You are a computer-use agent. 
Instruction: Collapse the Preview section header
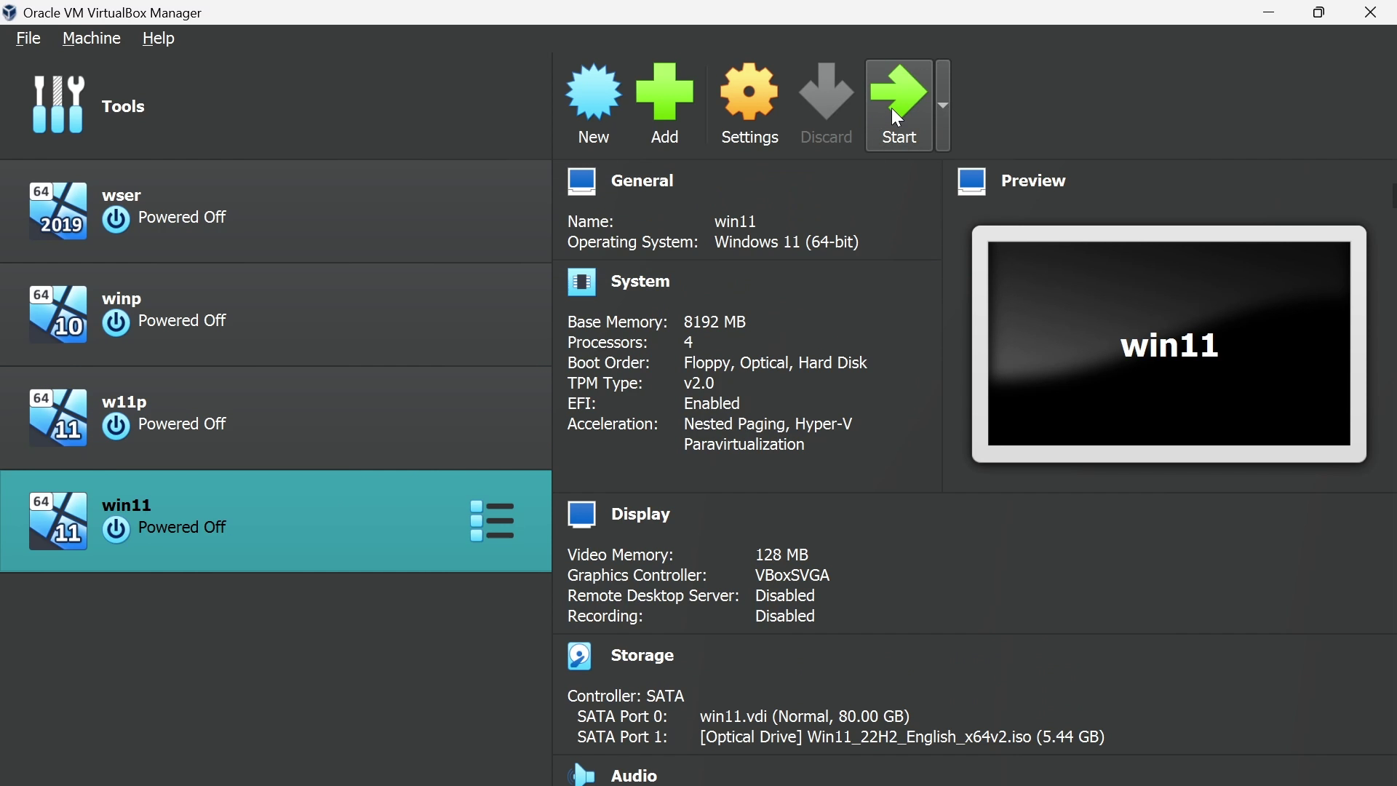click(x=1033, y=181)
